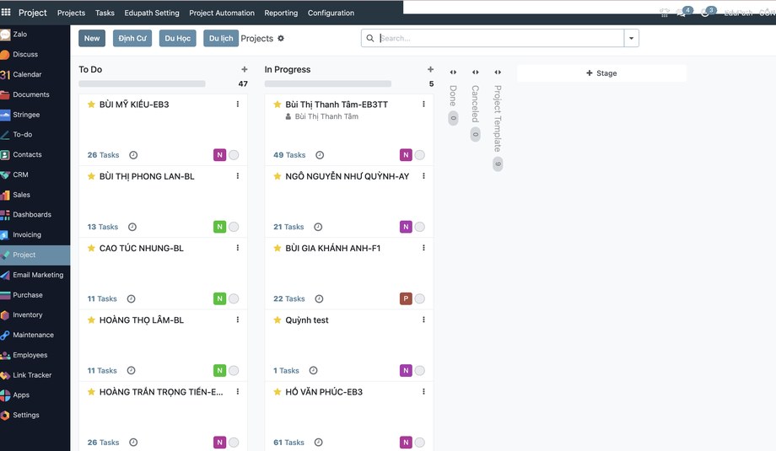Open kebab menu on BÙI GIA KHÁNH ANH-F1
The height and width of the screenshot is (451, 776).
(423, 248)
